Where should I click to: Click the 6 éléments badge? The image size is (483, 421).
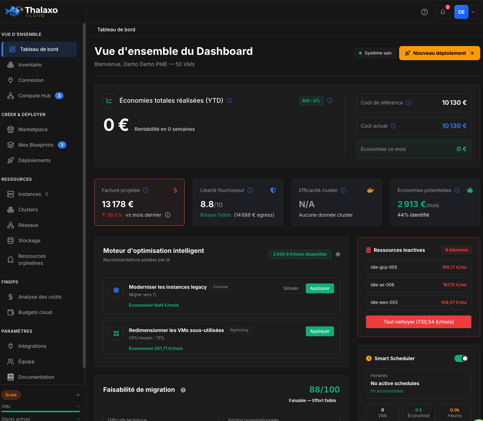[x=457, y=250]
